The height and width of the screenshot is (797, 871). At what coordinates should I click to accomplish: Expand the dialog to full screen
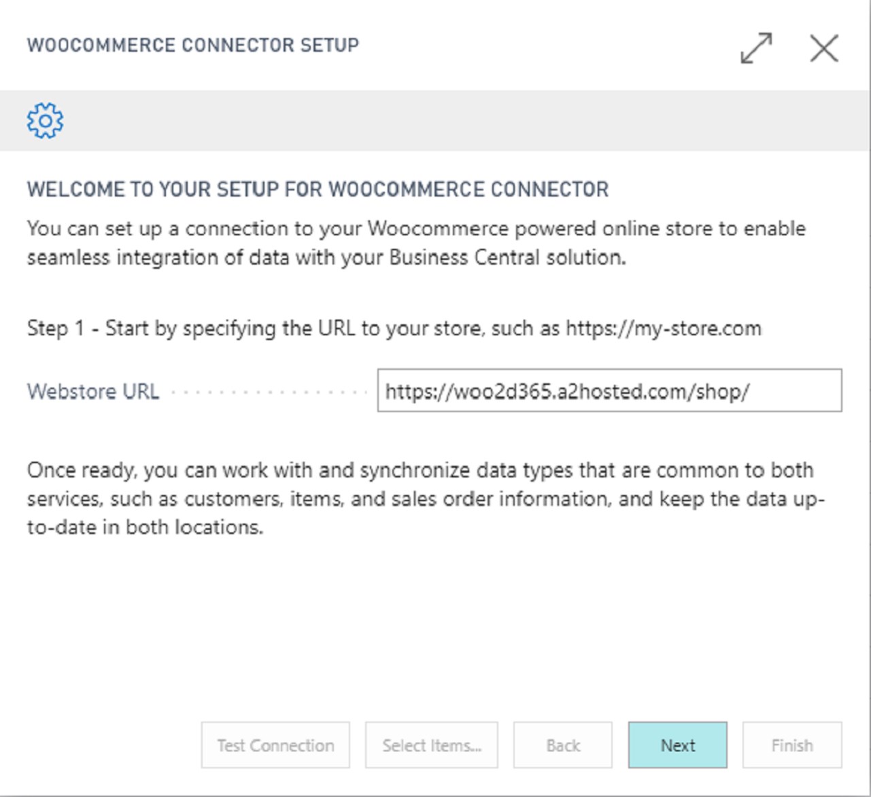[755, 48]
